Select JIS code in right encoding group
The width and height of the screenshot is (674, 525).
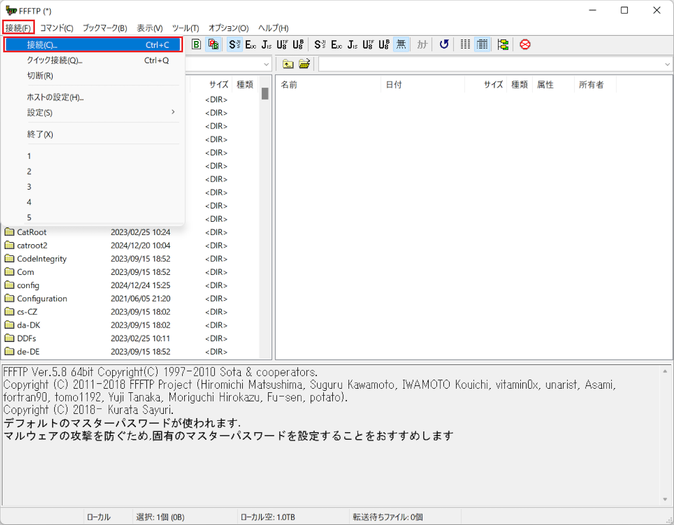coord(352,45)
